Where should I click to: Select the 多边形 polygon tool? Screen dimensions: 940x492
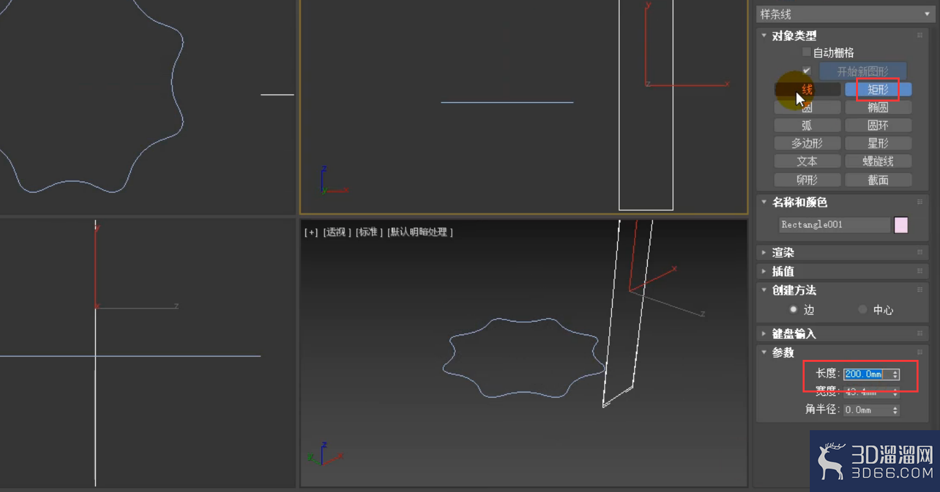tap(807, 143)
